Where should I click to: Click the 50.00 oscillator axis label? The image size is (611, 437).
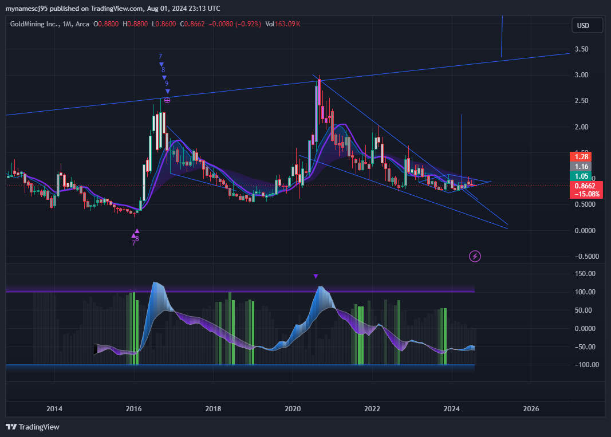[584, 310]
